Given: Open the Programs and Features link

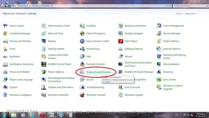Looking at the screenshot, I should pos(99,72).
